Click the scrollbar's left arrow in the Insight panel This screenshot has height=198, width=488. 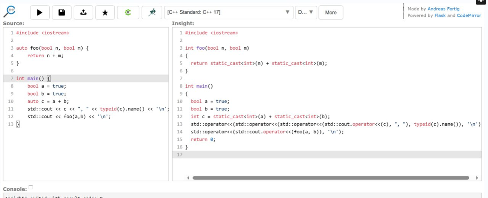188,178
